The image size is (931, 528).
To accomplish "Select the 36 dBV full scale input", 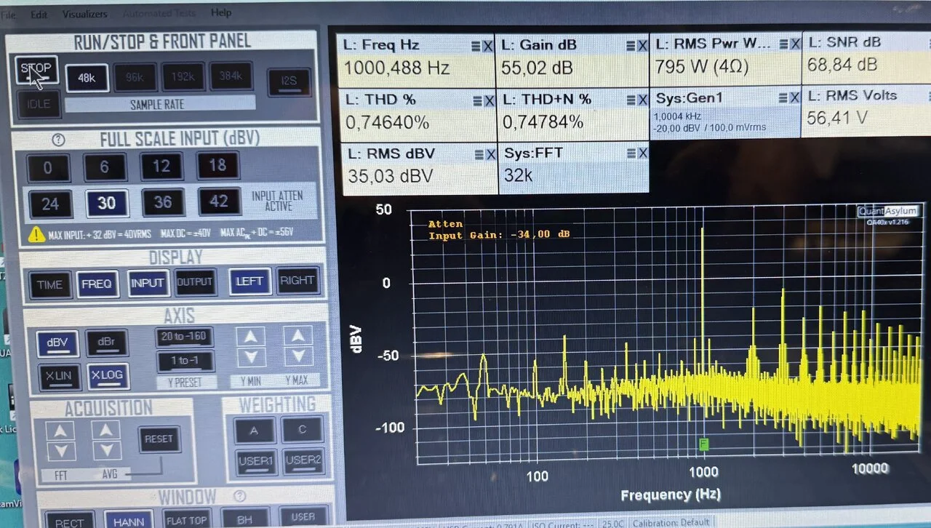I will point(162,201).
